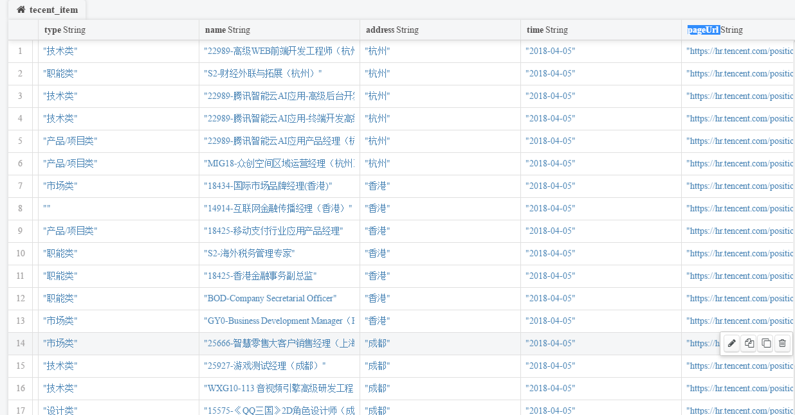The height and width of the screenshot is (415, 795).
Task: Click the copy document icon on row 14
Action: [749, 344]
